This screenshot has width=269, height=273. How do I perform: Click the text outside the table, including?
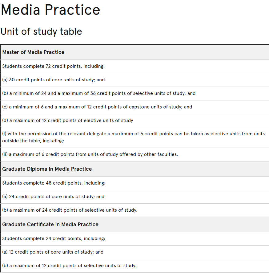(33, 141)
